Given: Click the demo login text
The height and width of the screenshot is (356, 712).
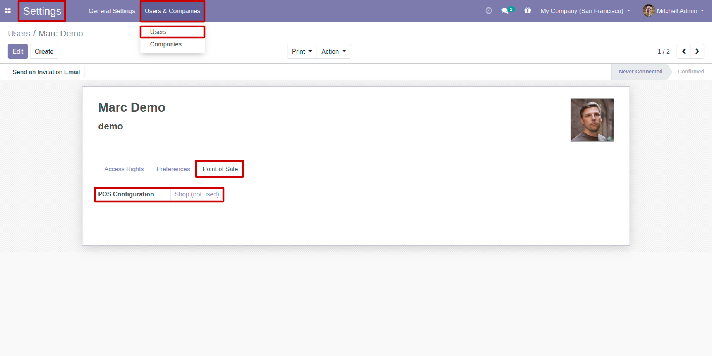Looking at the screenshot, I should coord(110,126).
